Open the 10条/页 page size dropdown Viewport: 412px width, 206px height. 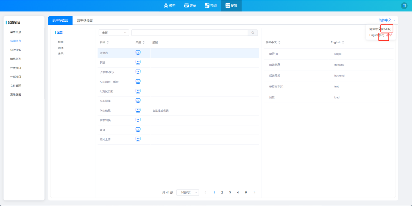(188, 193)
